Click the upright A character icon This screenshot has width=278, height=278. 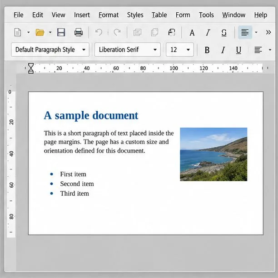pos(192,33)
